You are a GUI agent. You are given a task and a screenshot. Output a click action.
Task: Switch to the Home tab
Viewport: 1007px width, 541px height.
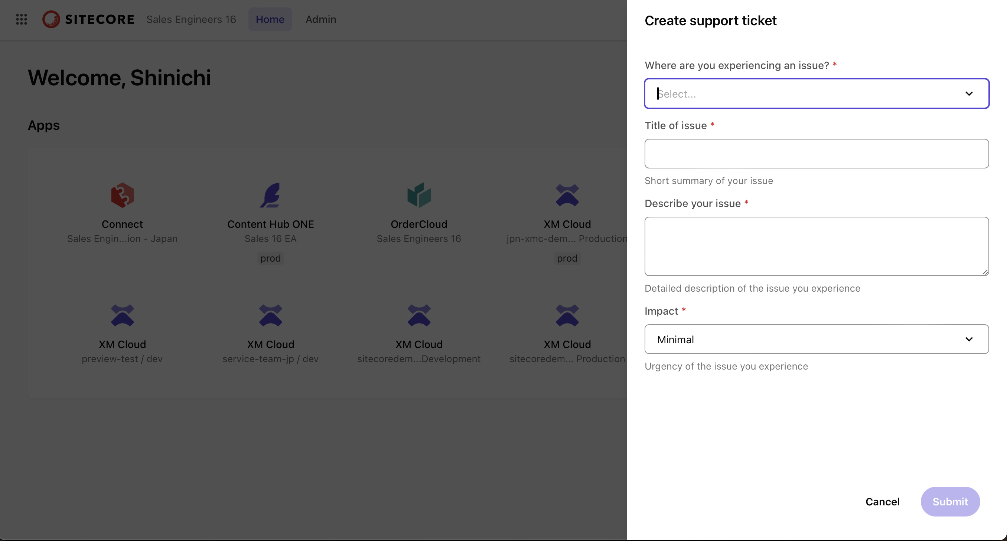[x=270, y=19]
